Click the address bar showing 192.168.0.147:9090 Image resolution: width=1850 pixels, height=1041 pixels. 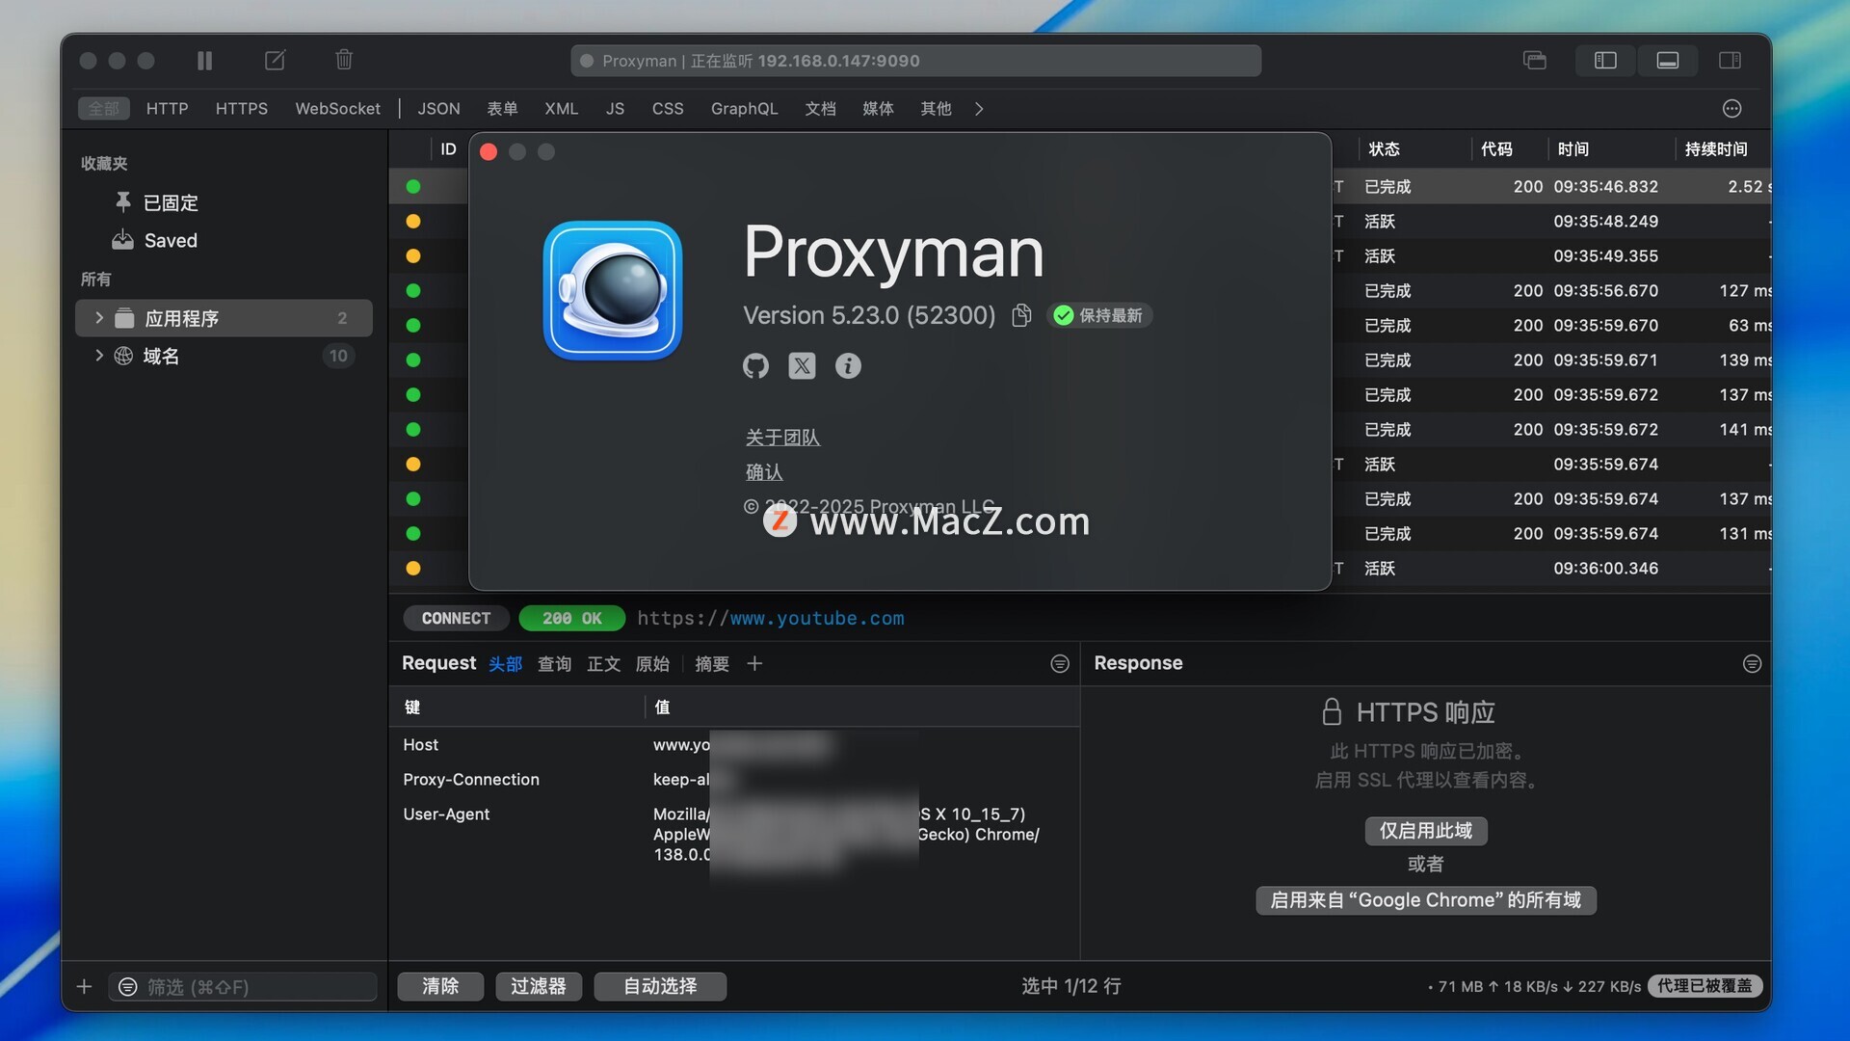915,61
